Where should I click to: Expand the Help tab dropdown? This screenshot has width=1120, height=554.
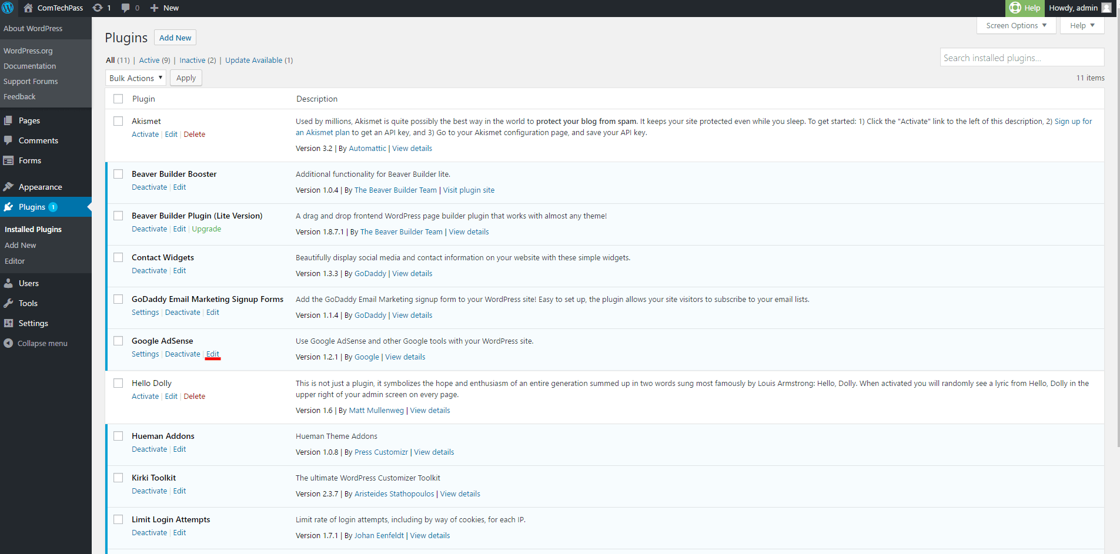point(1082,26)
